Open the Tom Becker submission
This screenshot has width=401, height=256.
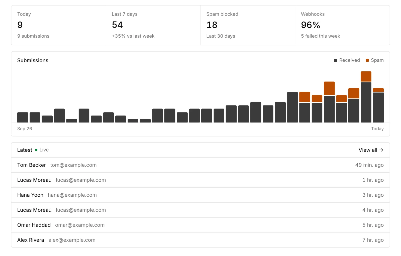200,165
